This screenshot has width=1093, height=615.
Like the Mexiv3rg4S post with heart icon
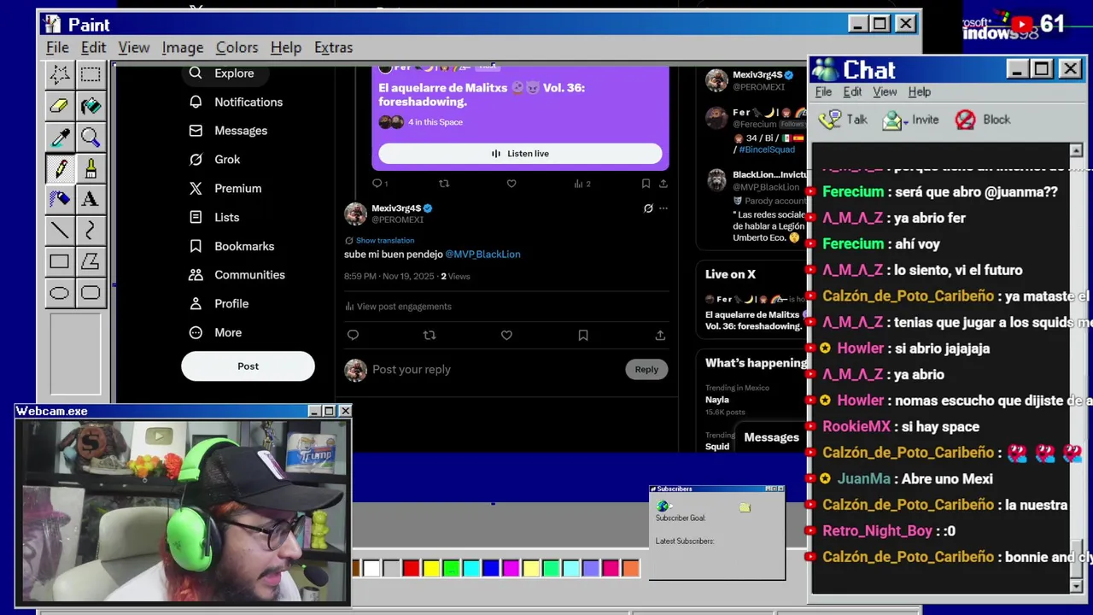(x=506, y=335)
